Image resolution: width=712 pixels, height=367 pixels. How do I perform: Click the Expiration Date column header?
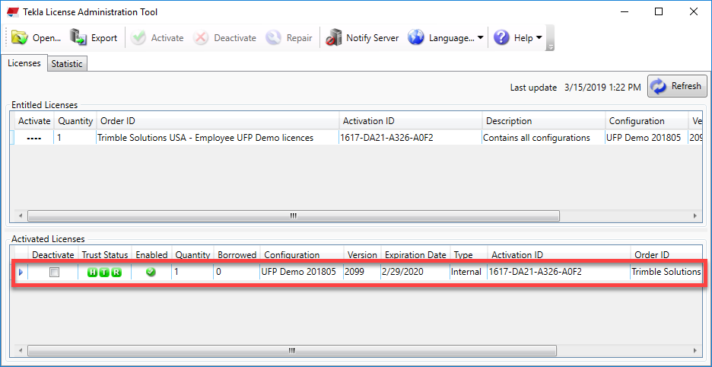[x=415, y=254]
